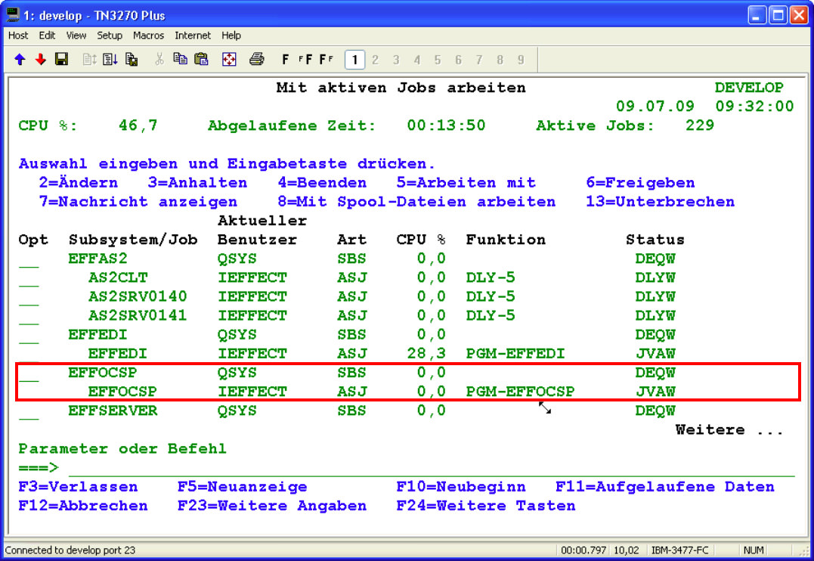Select session 1 button in toolbar
This screenshot has width=814, height=561.
(x=354, y=59)
